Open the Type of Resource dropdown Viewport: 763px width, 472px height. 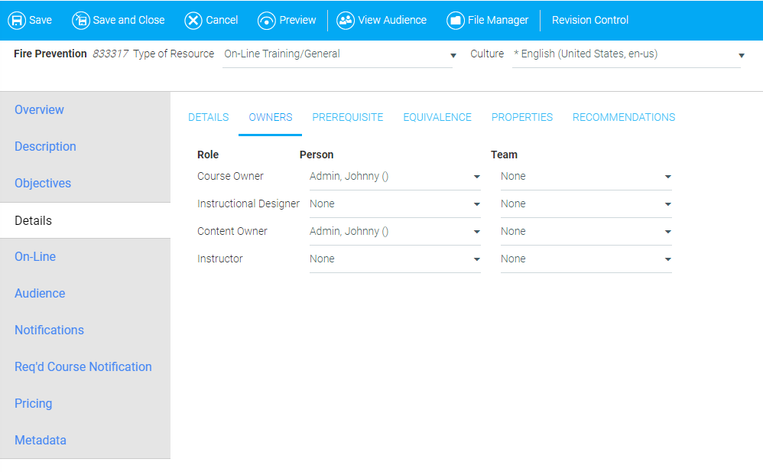(x=339, y=54)
